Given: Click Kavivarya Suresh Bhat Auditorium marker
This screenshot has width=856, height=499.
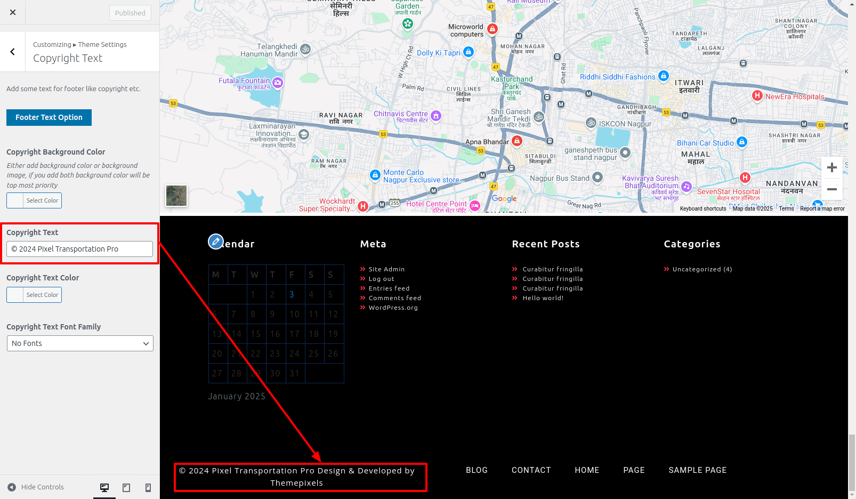Looking at the screenshot, I should click(687, 187).
